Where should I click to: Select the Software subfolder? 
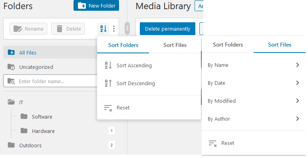42,117
